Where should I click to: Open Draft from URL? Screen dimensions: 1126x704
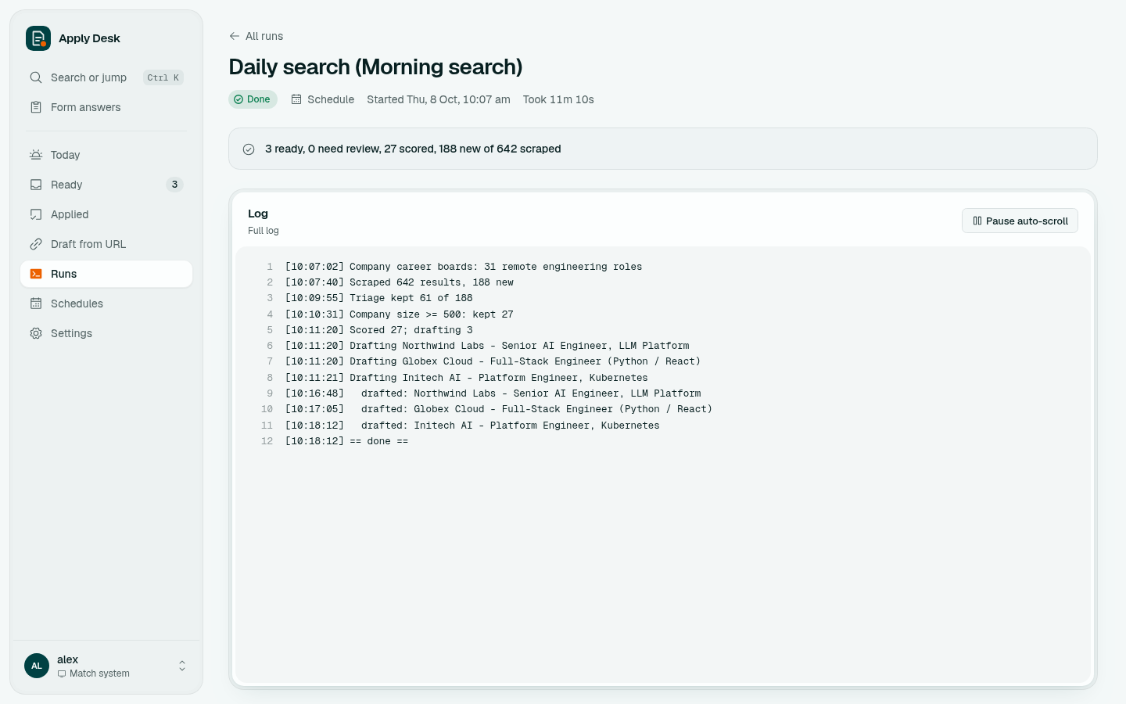[x=106, y=244]
